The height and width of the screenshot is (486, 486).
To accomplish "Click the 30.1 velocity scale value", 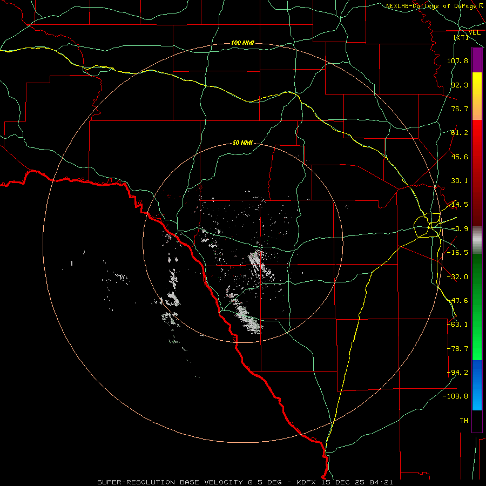I will [460, 181].
